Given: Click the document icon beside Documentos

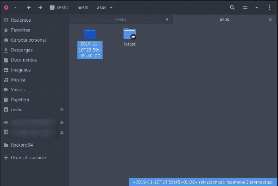Looking at the screenshot, I should 6,60.
